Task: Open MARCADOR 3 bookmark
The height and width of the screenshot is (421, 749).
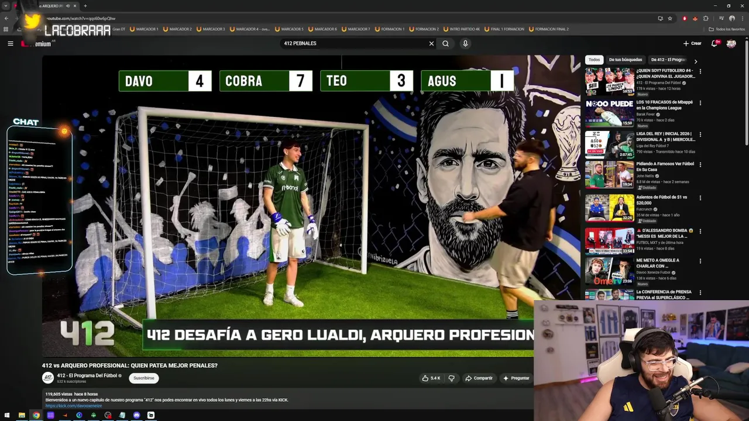Action: click(211, 29)
